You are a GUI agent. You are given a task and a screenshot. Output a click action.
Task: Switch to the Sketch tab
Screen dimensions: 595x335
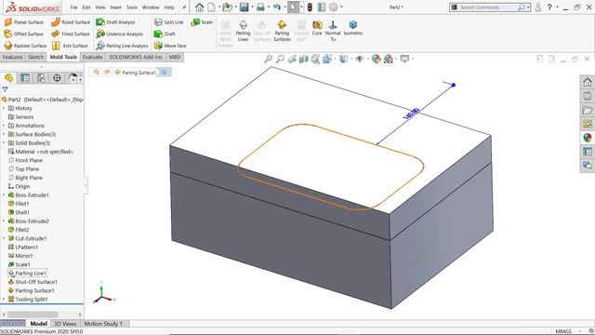[x=36, y=57]
